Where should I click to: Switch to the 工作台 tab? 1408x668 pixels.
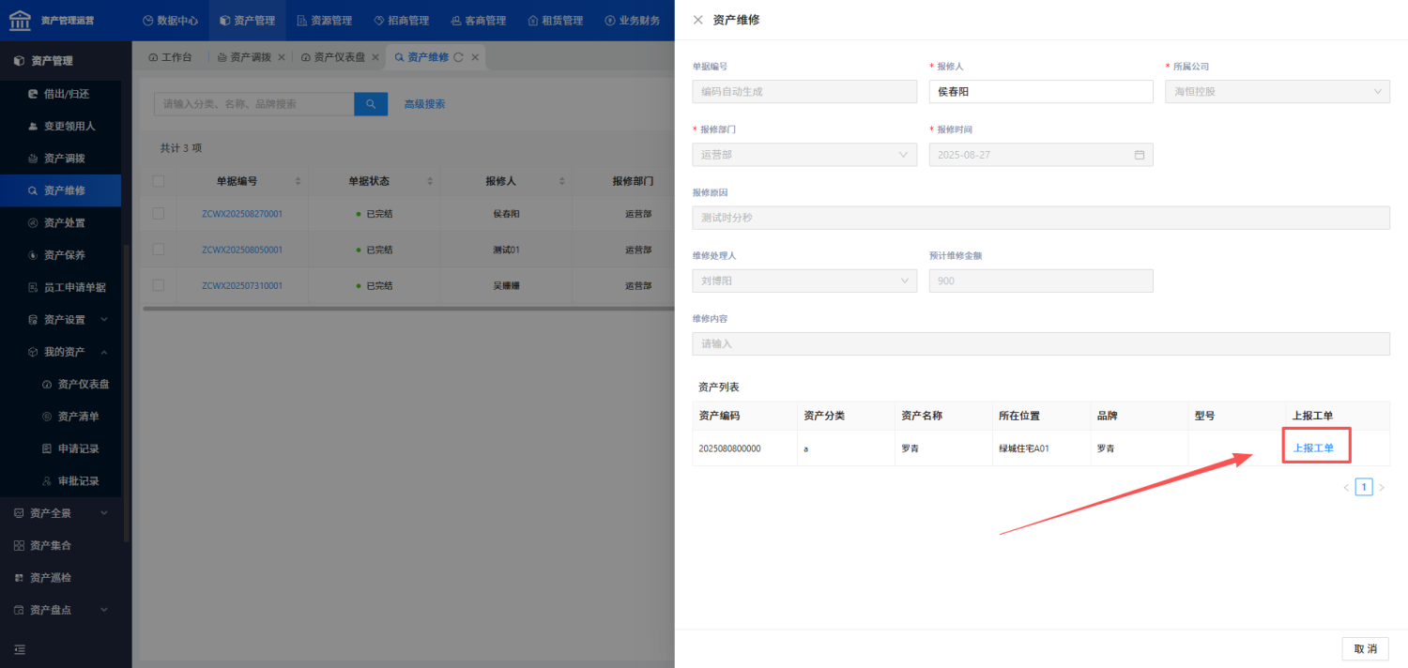[170, 57]
